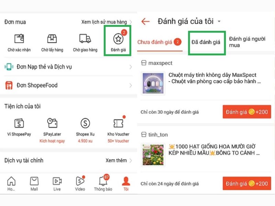Tap Chuột máy tính không dây MaxSpect title
Screen dimensions: 275x206
tap(214, 78)
